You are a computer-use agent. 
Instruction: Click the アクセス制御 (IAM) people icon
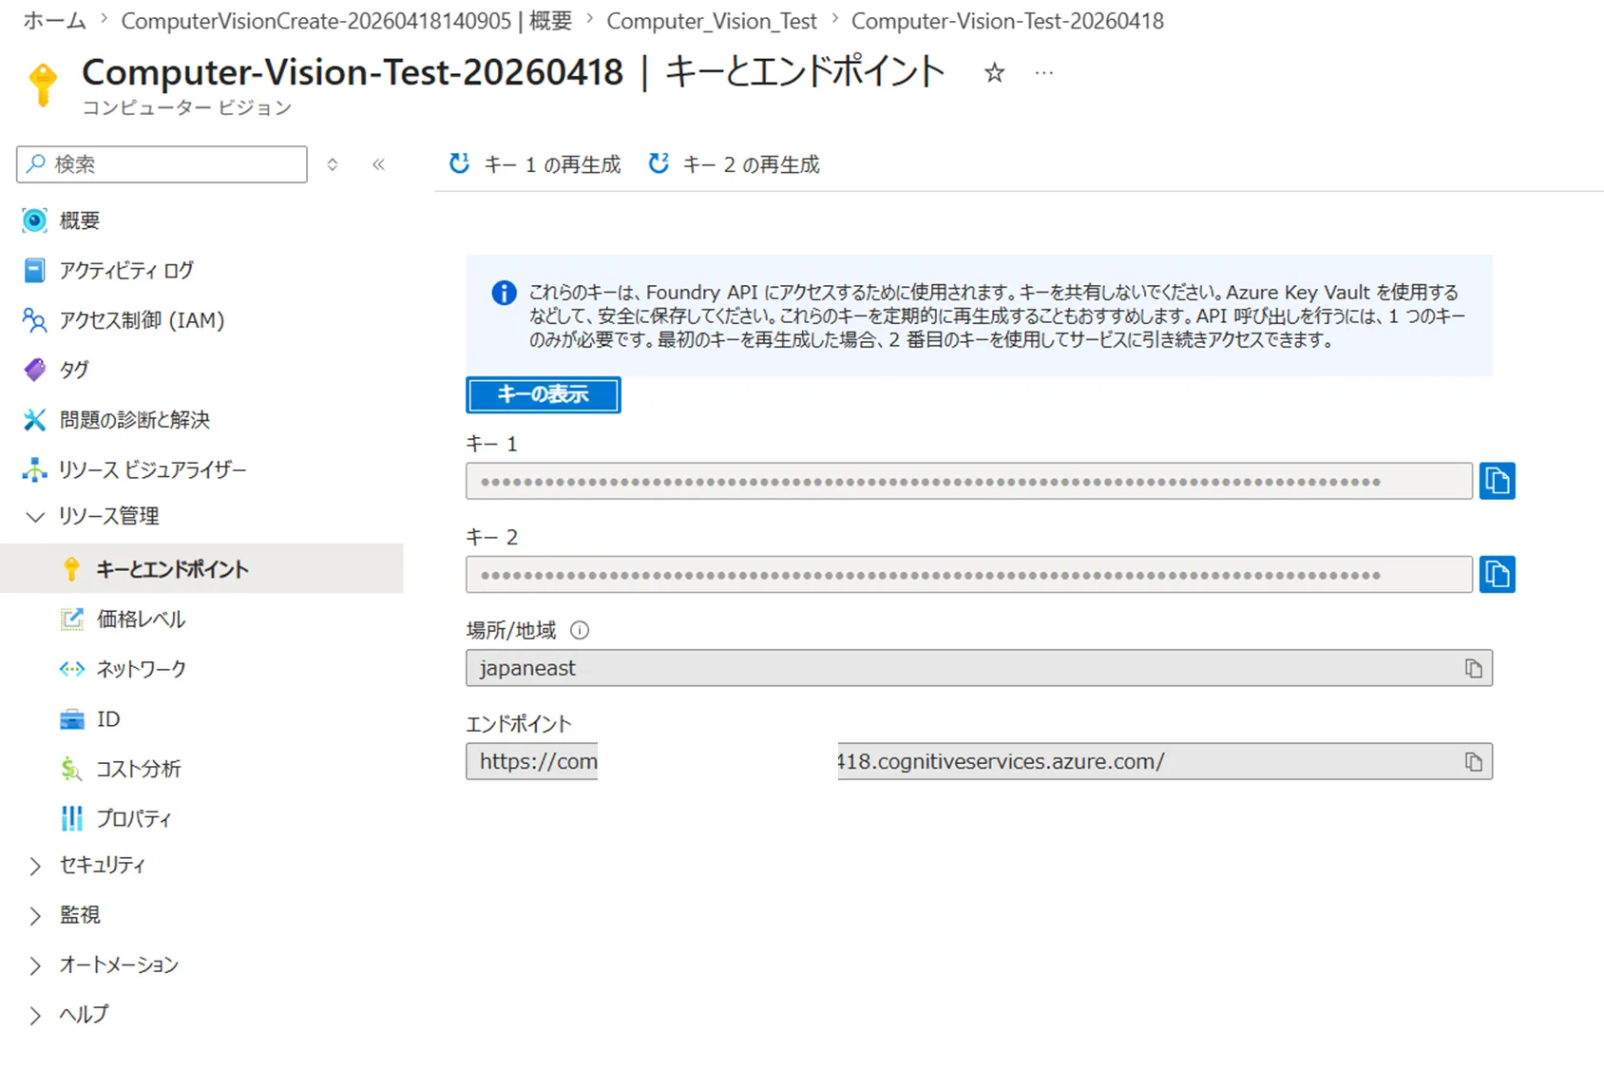[x=34, y=320]
